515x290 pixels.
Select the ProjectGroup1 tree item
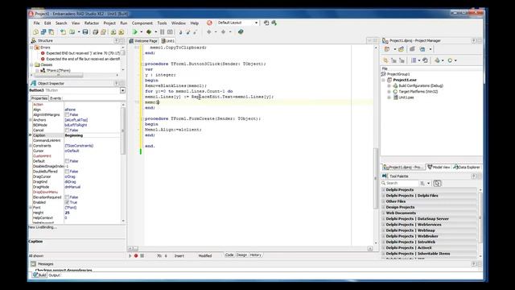(398, 74)
